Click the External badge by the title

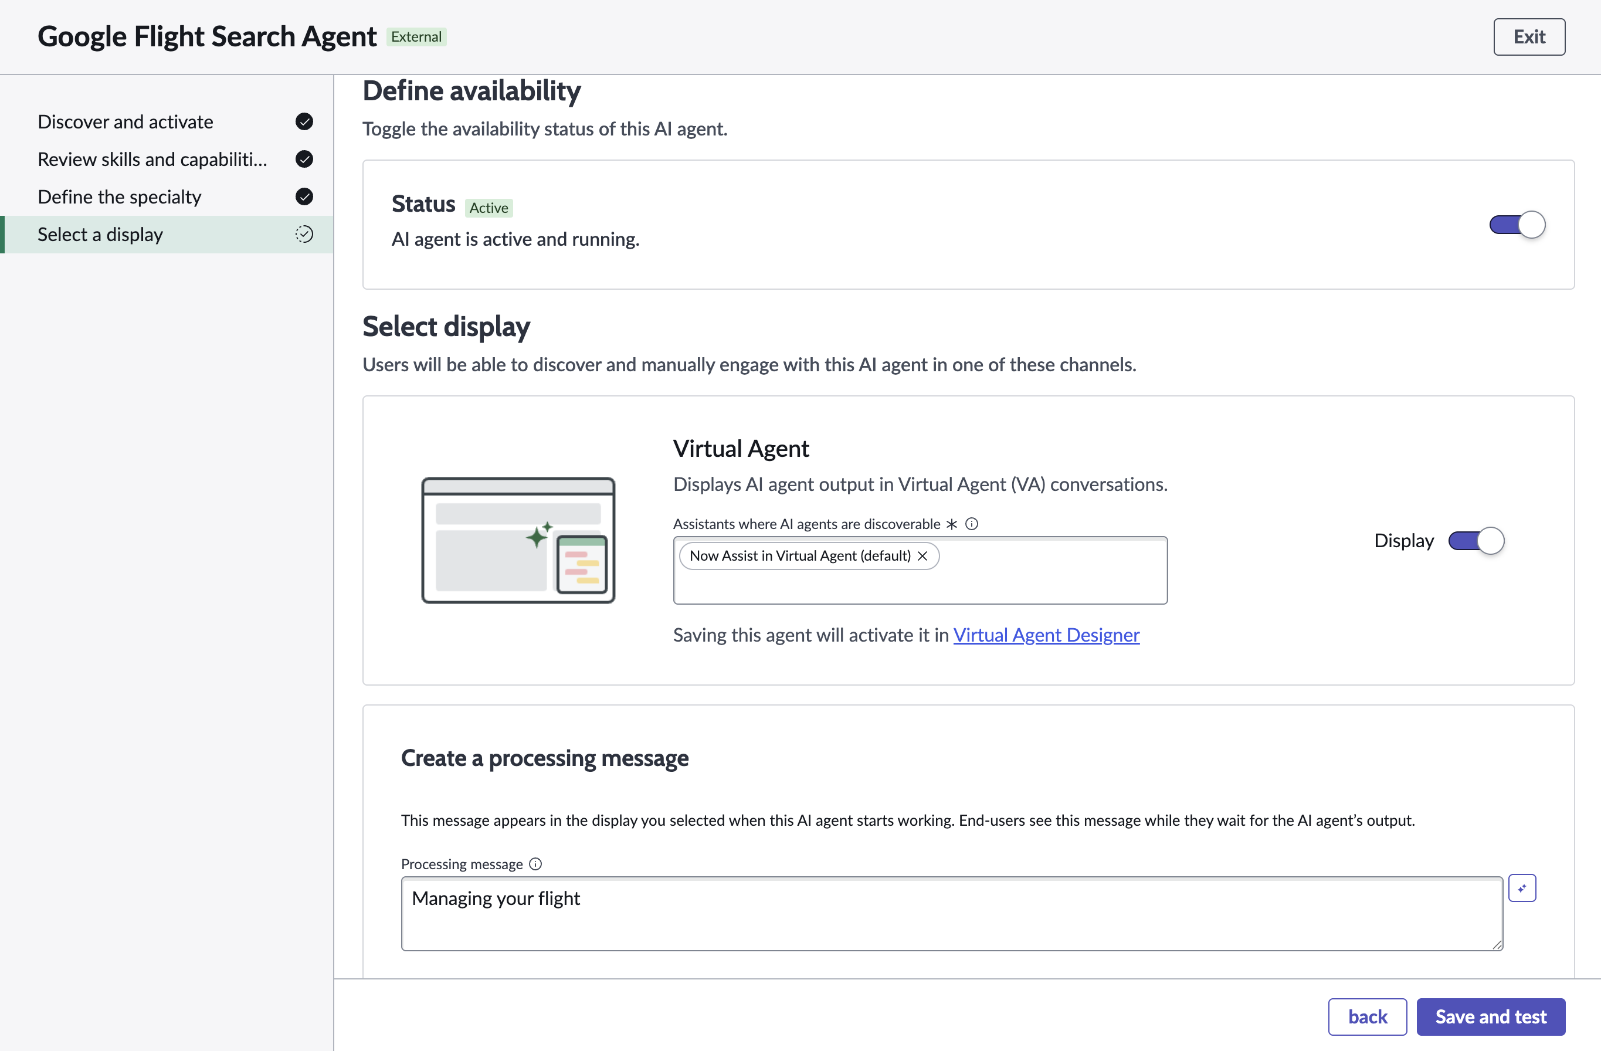click(416, 37)
